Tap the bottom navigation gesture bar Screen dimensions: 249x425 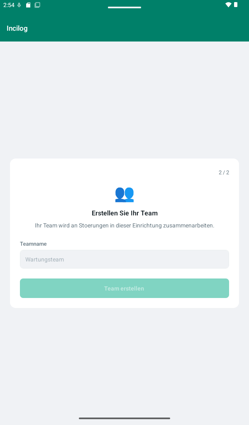124,418
